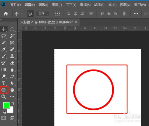
Task: Toggle the Auto-Select option
Action: point(30,14)
